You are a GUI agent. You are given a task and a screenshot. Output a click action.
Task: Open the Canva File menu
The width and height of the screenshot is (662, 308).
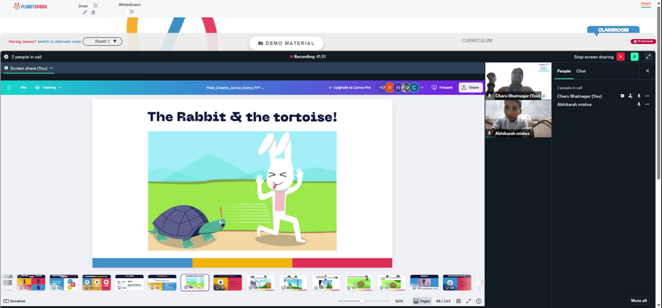tap(23, 87)
